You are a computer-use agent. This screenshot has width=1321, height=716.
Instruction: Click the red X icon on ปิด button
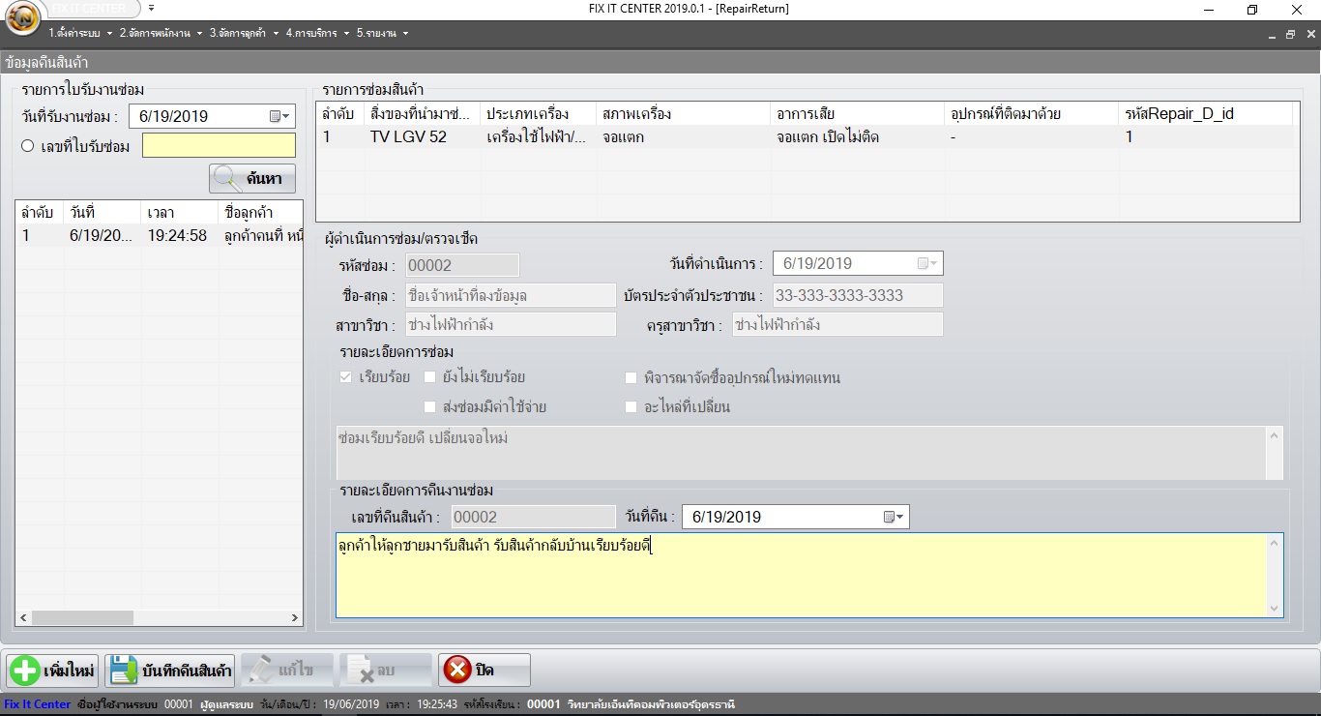(x=455, y=669)
